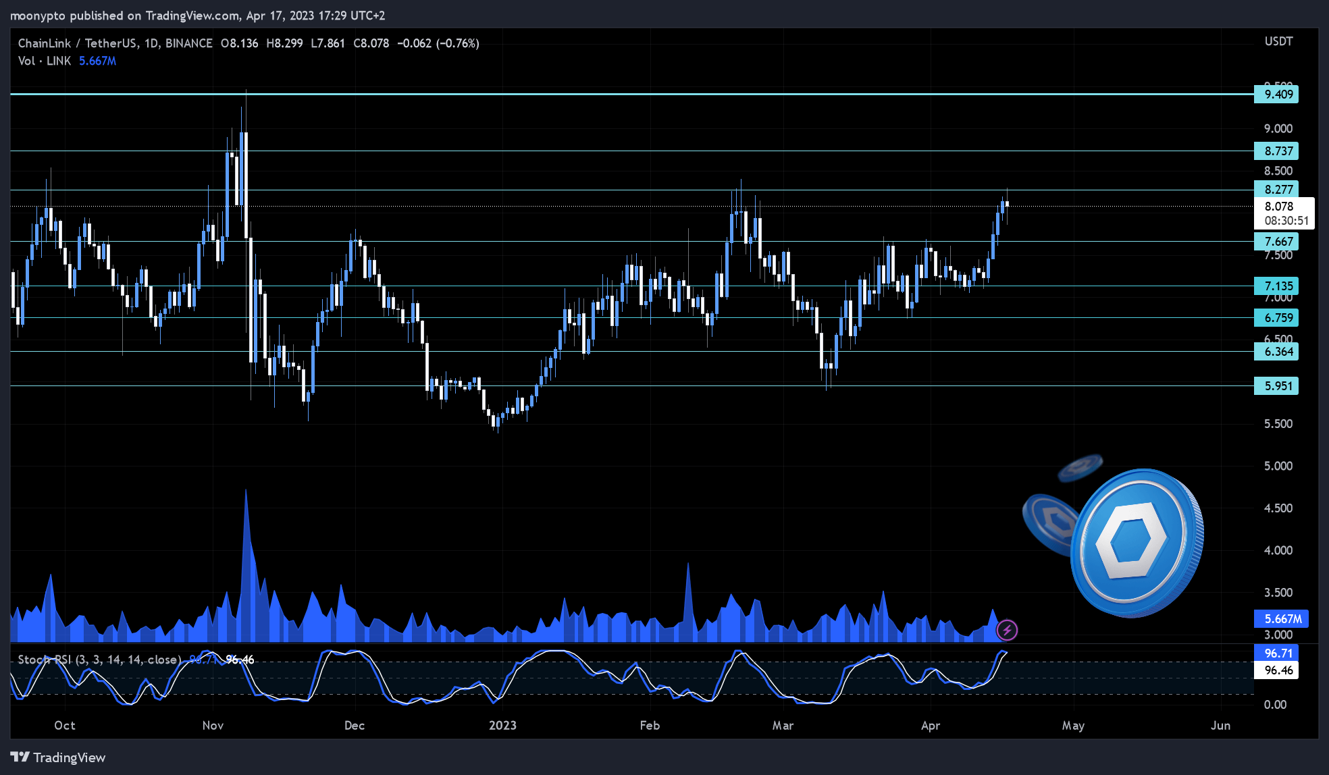
Task: Click the 8.277 price level label
Action: [x=1276, y=189]
